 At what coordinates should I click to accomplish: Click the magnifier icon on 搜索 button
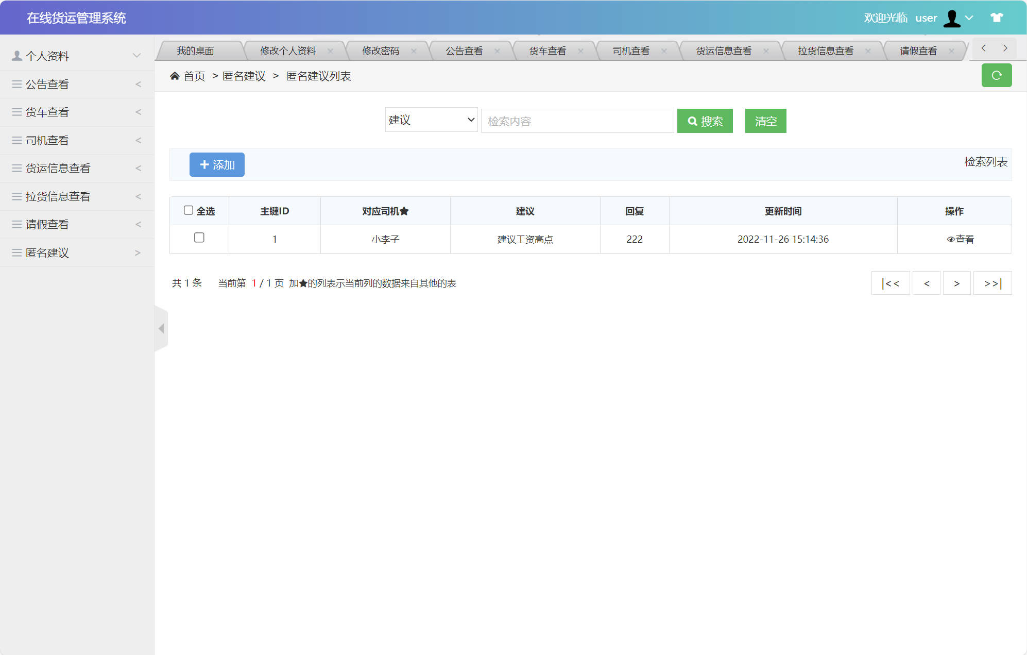tap(692, 121)
